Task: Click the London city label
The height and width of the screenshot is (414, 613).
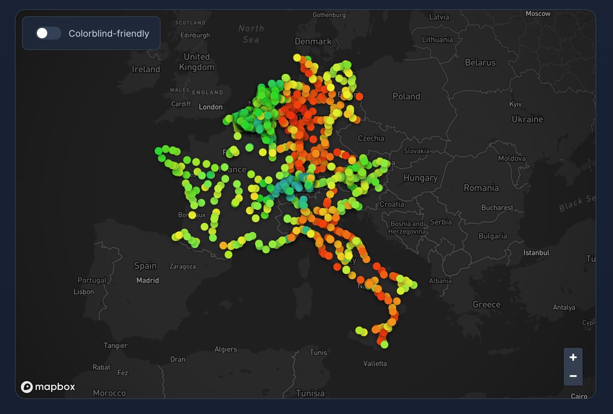Action: [210, 107]
